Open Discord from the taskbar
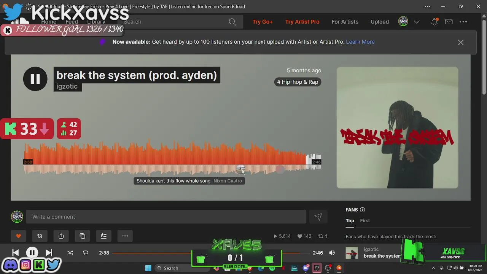The width and height of the screenshot is (487, 274). (306, 268)
